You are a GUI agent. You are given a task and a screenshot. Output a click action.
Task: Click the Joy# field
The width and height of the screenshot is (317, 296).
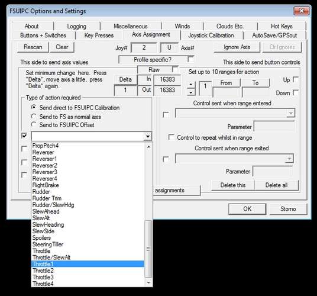pos(144,48)
